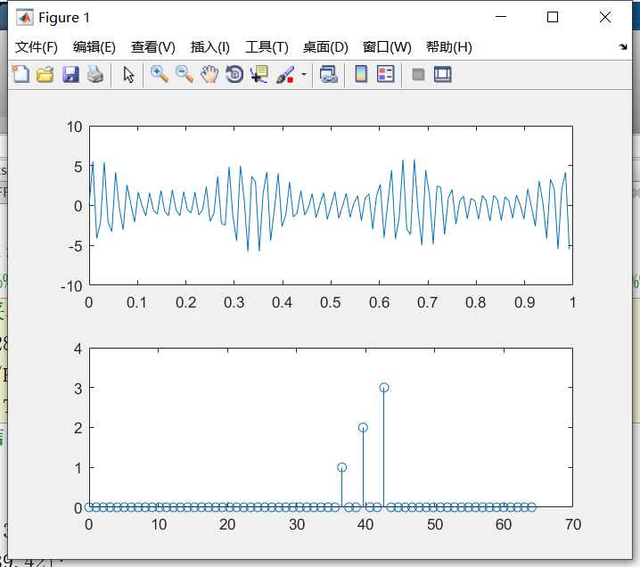The image size is (640, 567).
Task: Click the Show Plot Tools and Dock icon
Action: 443,75
